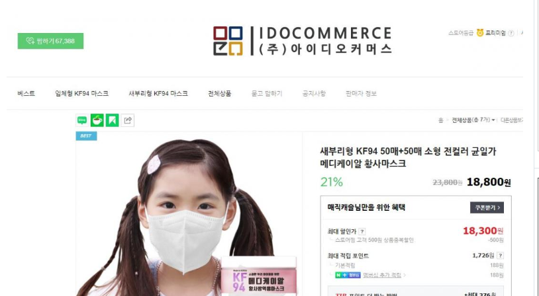Select 새부리형 KF94 마스크 menu item
This screenshot has height=296, width=539.
(x=158, y=93)
